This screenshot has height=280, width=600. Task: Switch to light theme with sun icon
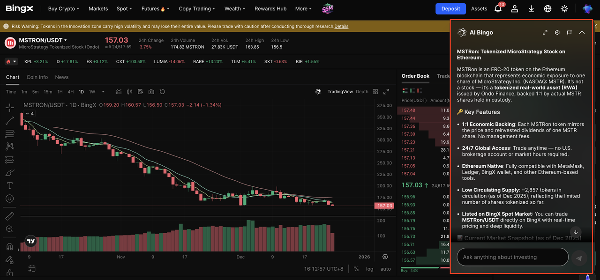click(564, 8)
